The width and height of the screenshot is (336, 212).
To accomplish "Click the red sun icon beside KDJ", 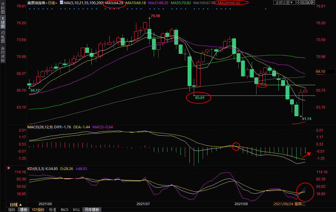I will pos(8,168).
